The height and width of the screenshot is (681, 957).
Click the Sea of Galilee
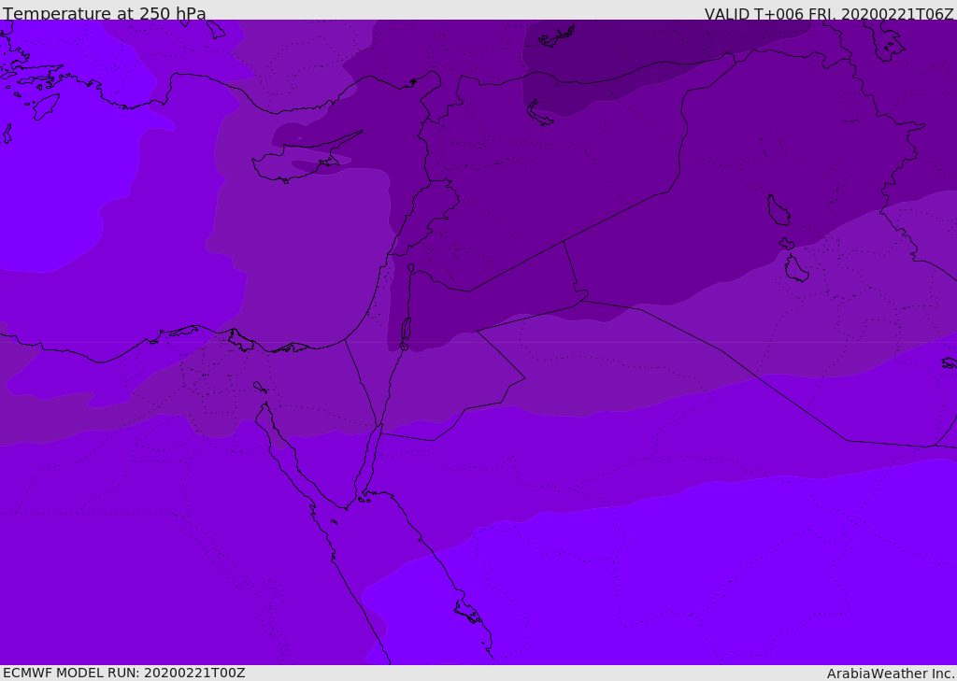tap(410, 268)
